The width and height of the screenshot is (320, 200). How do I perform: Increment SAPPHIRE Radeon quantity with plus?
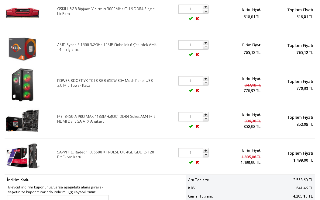(206, 150)
